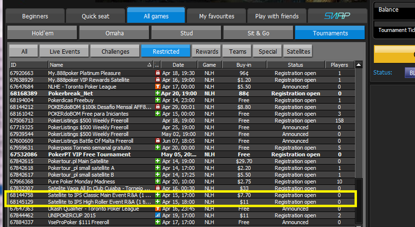The height and width of the screenshot is (227, 415).
Task: Click green plus on IPS High Roller Event satellite
Action: coord(158,202)
